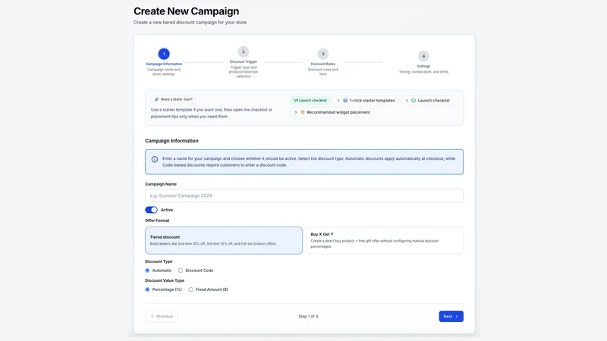The height and width of the screenshot is (341, 607).
Task: Select the Buy X Get Y offer card
Action: click(385, 240)
